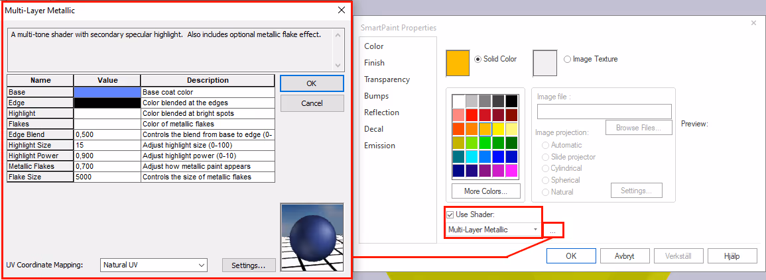Click the Name column header
This screenshot has width=766, height=280.
pos(40,81)
